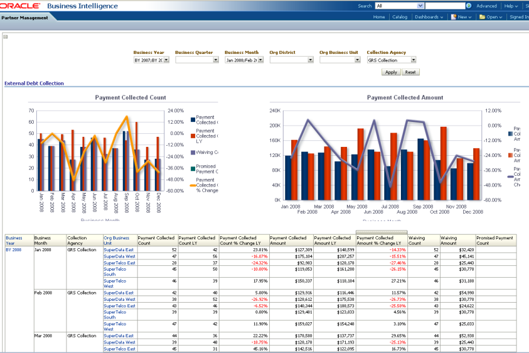529x353 pixels.
Task: Click the Reset button
Action: 410,72
